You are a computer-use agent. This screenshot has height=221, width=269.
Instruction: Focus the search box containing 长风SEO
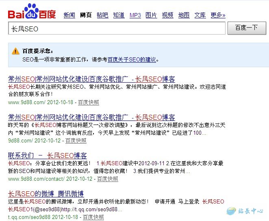117,28
